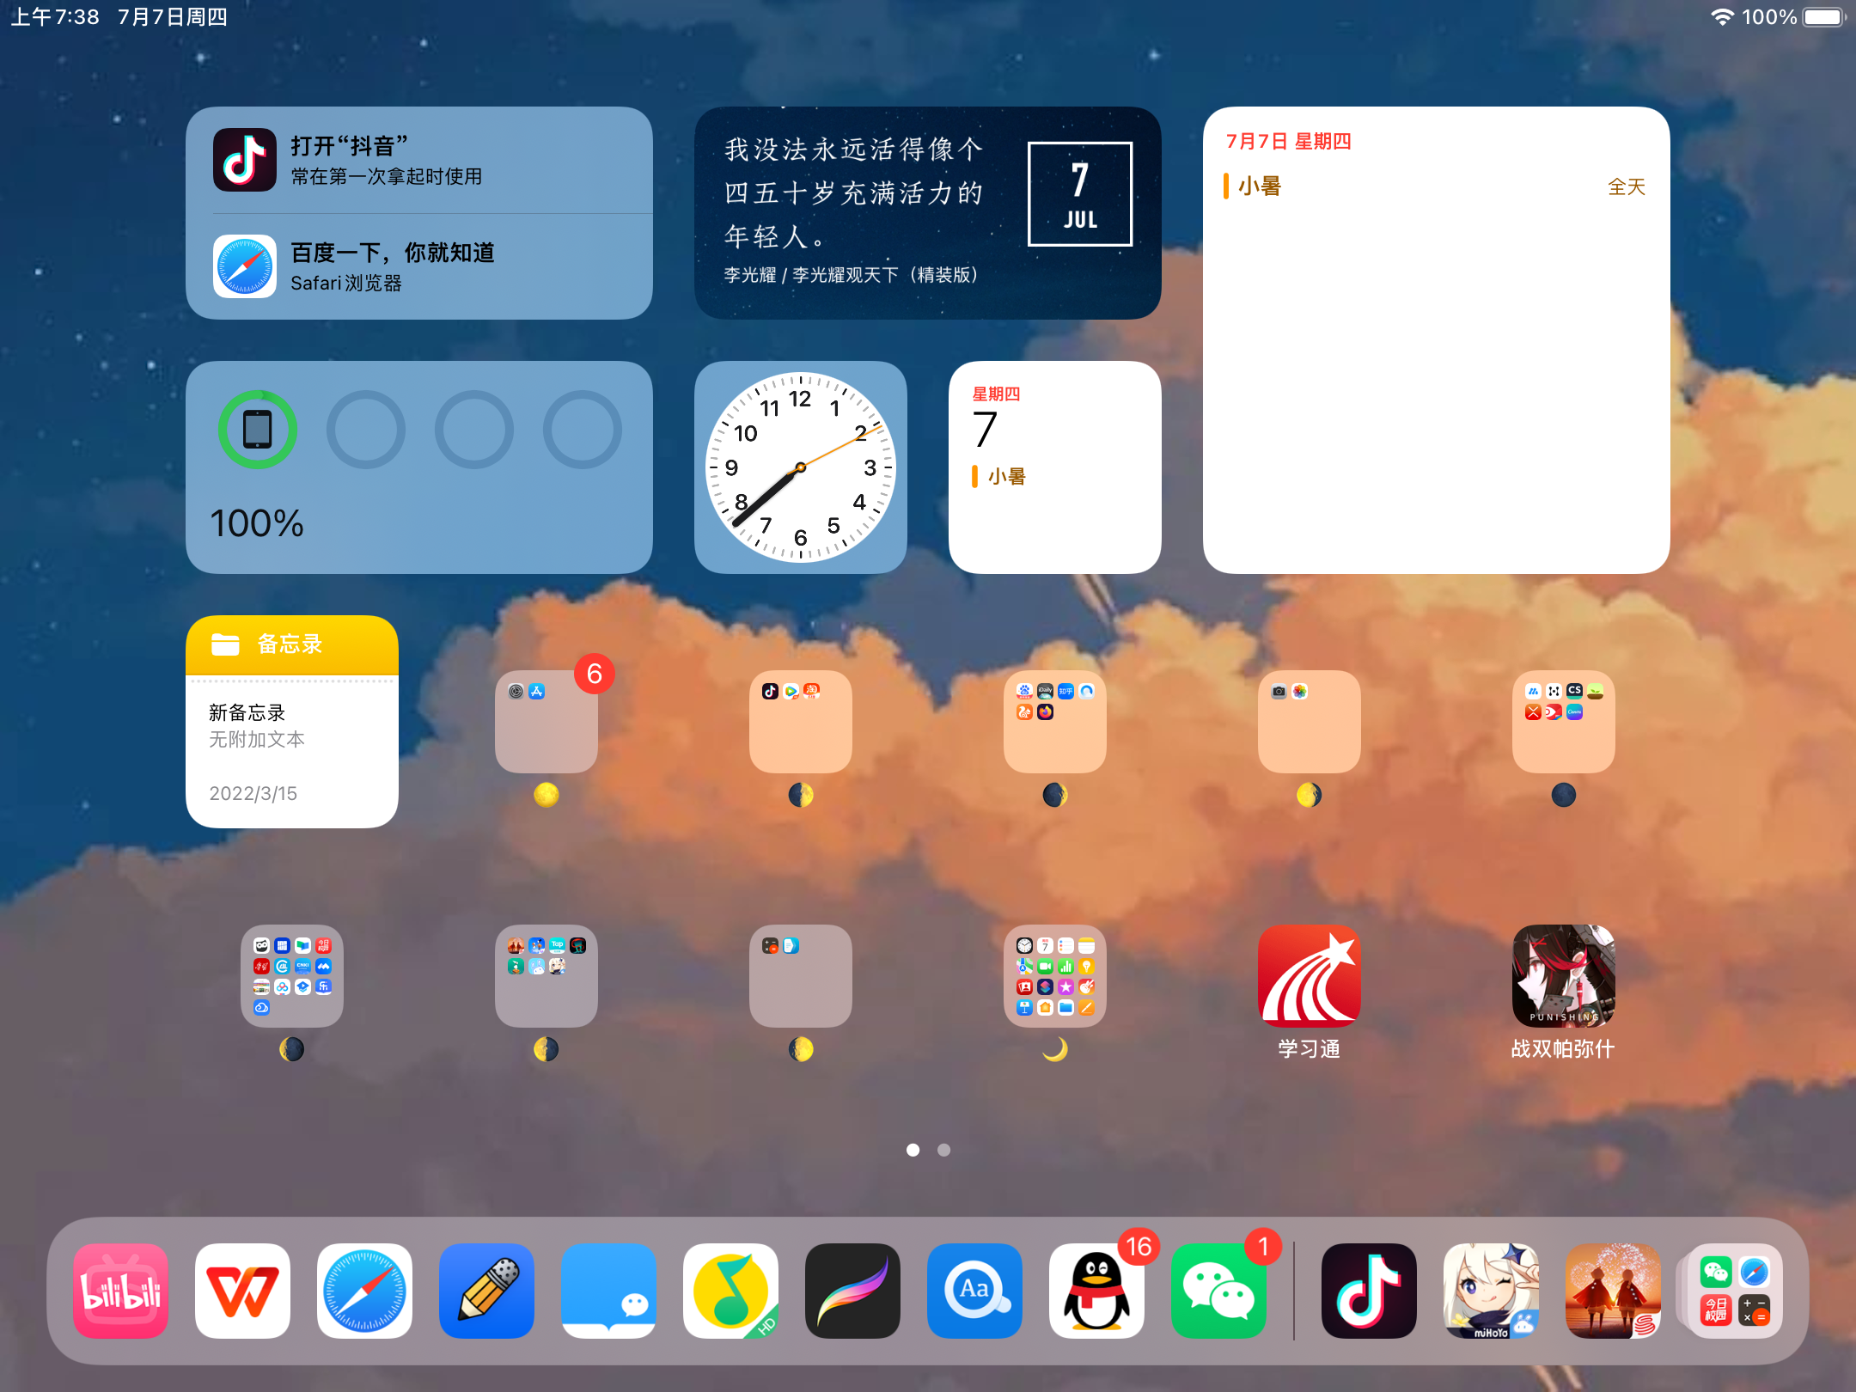Open recent Douyin app in dock
The height and width of the screenshot is (1392, 1856).
[1369, 1291]
